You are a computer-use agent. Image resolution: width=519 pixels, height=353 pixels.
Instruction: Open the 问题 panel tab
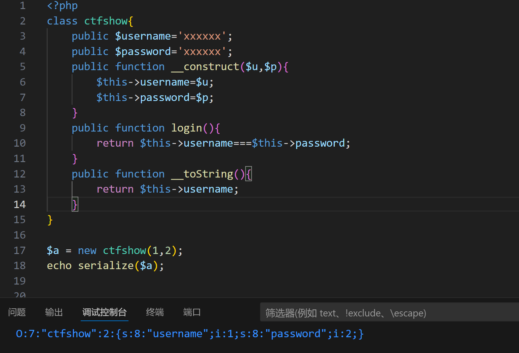[x=17, y=312]
